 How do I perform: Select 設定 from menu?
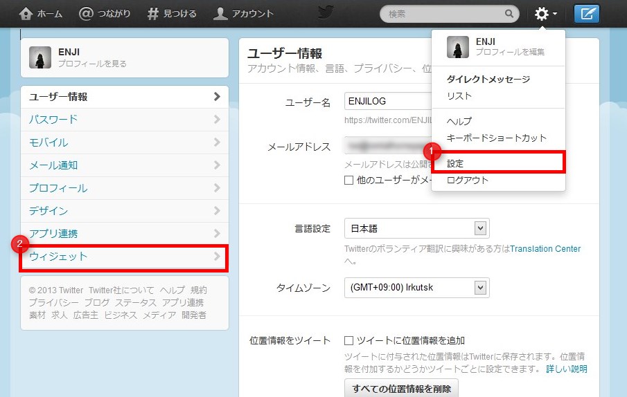455,164
